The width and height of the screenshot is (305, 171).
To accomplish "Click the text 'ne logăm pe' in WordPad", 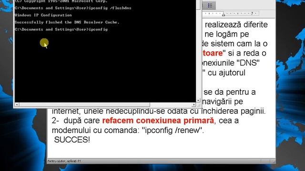I will click(227, 34).
